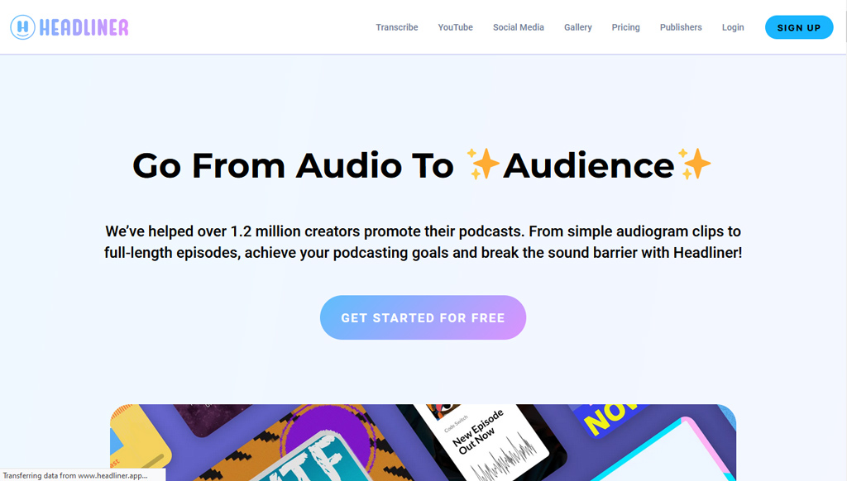Click the Headliner smiley logo icon
Screen dimensions: 847x481
pos(22,27)
